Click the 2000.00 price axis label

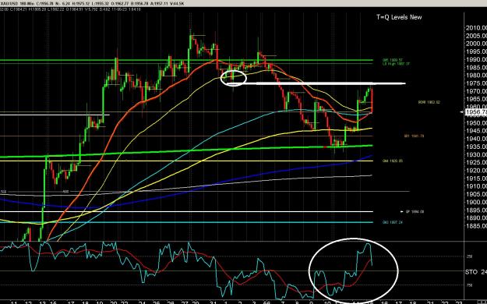pyautogui.click(x=476, y=44)
